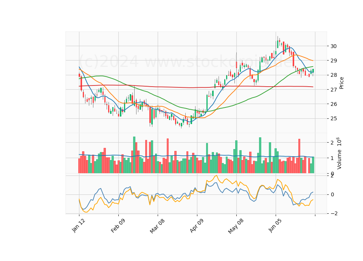Click the 'May 08' date axis label
Image resolution: width=363 pixels, height=261 pixels.
tap(236, 226)
